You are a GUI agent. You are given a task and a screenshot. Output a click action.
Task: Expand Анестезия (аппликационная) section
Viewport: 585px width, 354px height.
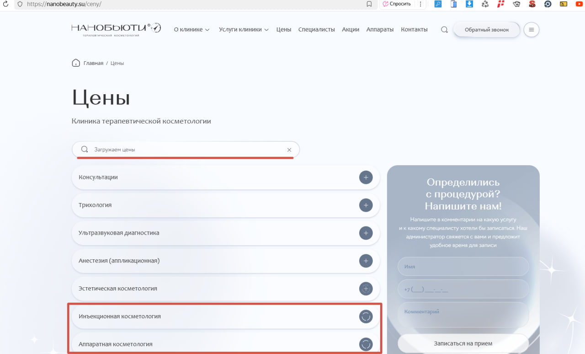pyautogui.click(x=366, y=261)
